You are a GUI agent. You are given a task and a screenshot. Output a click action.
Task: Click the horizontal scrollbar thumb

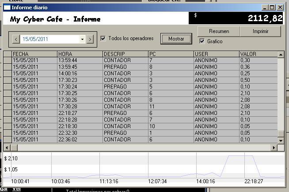14,148
